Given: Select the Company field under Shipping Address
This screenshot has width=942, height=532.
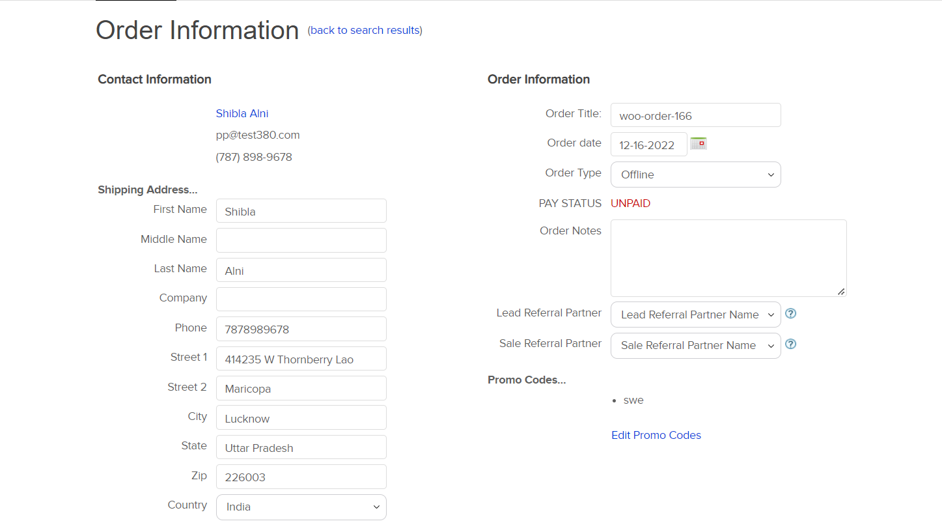Looking at the screenshot, I should point(301,299).
